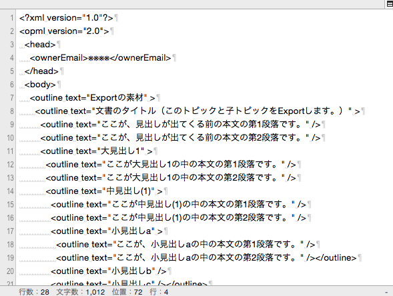Click '小見出しaの中の本文の第2段落' line

(x=206, y=257)
